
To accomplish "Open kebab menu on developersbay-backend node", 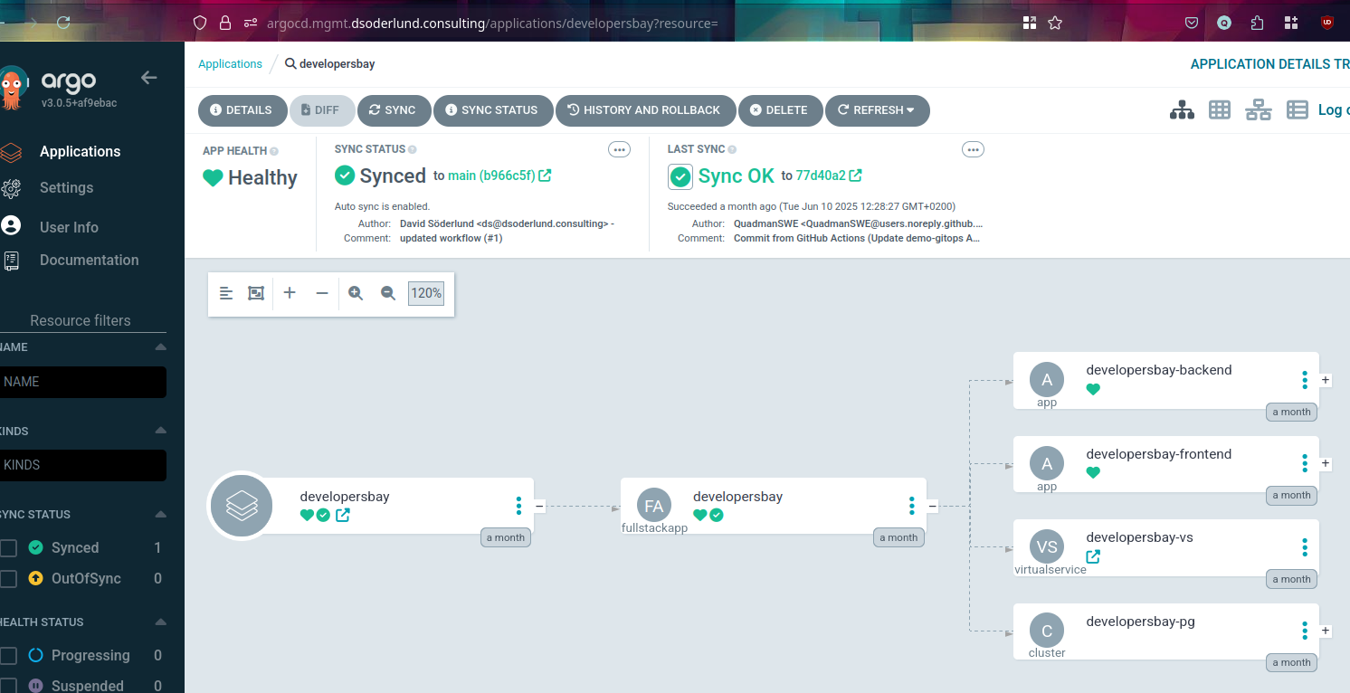I will [1305, 380].
